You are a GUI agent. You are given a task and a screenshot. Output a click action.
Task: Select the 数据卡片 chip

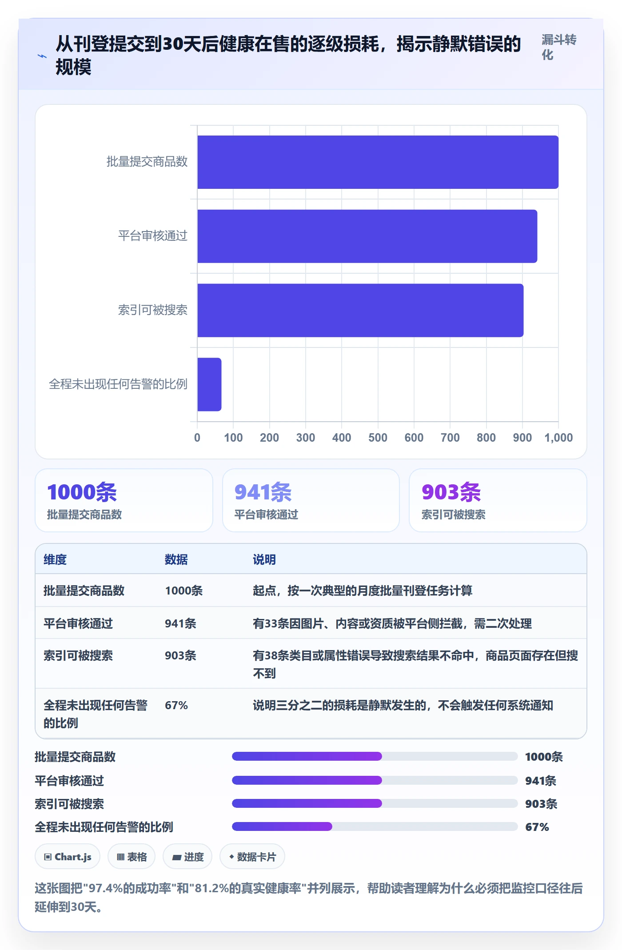point(252,856)
